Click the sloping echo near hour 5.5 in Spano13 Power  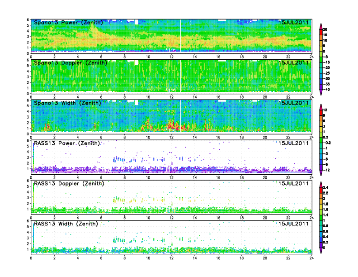96,32
